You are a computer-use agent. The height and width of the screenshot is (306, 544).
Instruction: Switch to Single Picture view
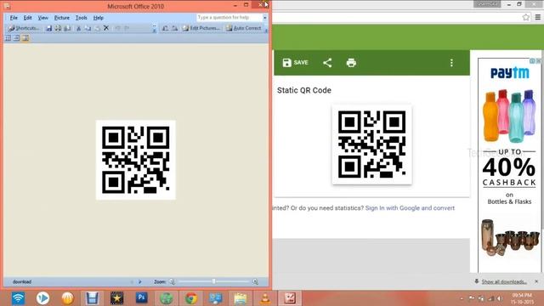click(25, 37)
